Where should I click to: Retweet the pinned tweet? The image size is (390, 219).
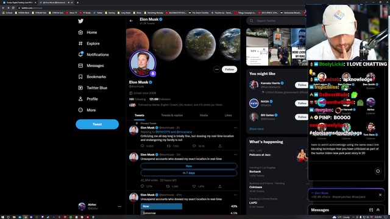[x=169, y=146]
